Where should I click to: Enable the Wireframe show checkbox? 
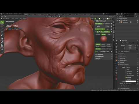(x=126, y=71)
